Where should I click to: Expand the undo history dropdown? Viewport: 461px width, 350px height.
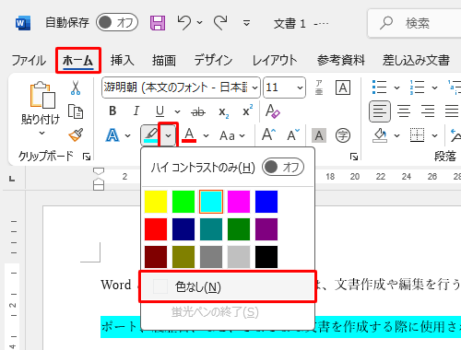click(199, 22)
